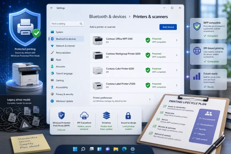Click the "Compliant" status on WPP compatible card

point(213,36)
